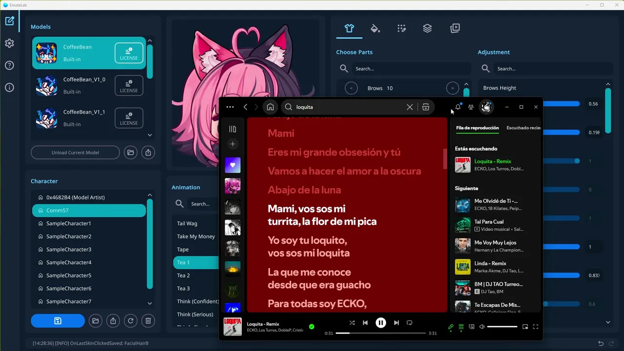Screen dimensions: 624x351
Task: Open the info icon in EmoteLab sidebar
Action: 9,88
